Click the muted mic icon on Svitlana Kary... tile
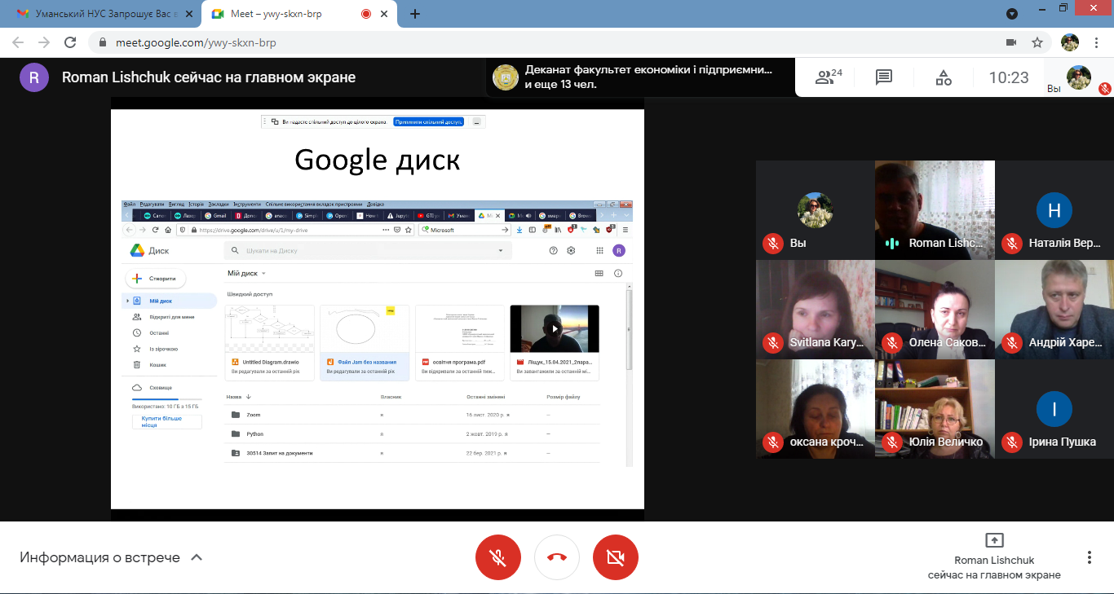 (773, 342)
